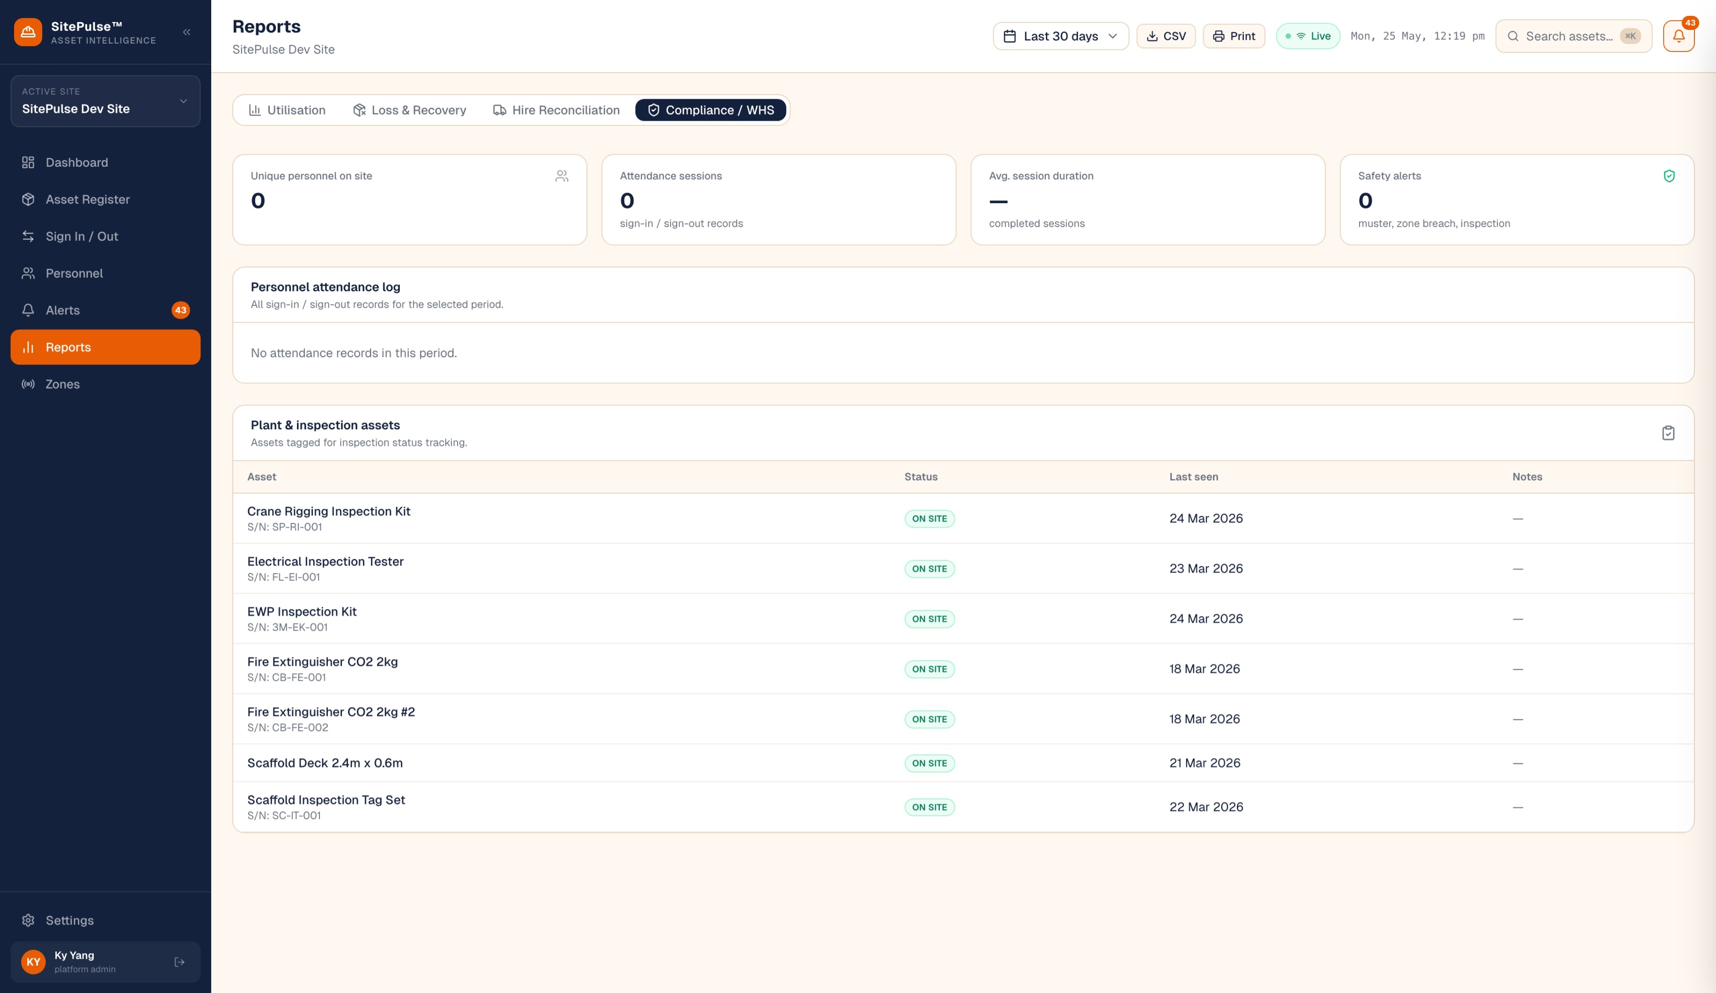The width and height of the screenshot is (1716, 993).
Task: Open the Last 30 days date range dropdown
Action: pyautogui.click(x=1060, y=36)
